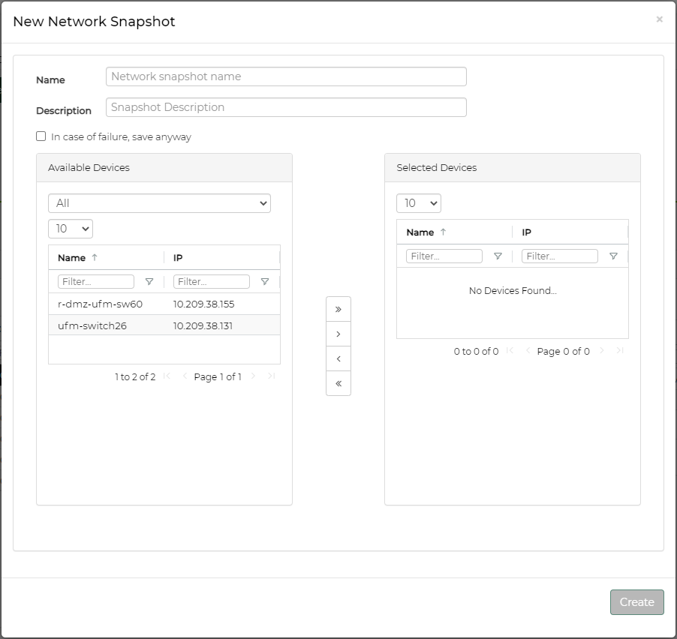Sort Available Devices by Name column
677x639 pixels.
coord(72,258)
